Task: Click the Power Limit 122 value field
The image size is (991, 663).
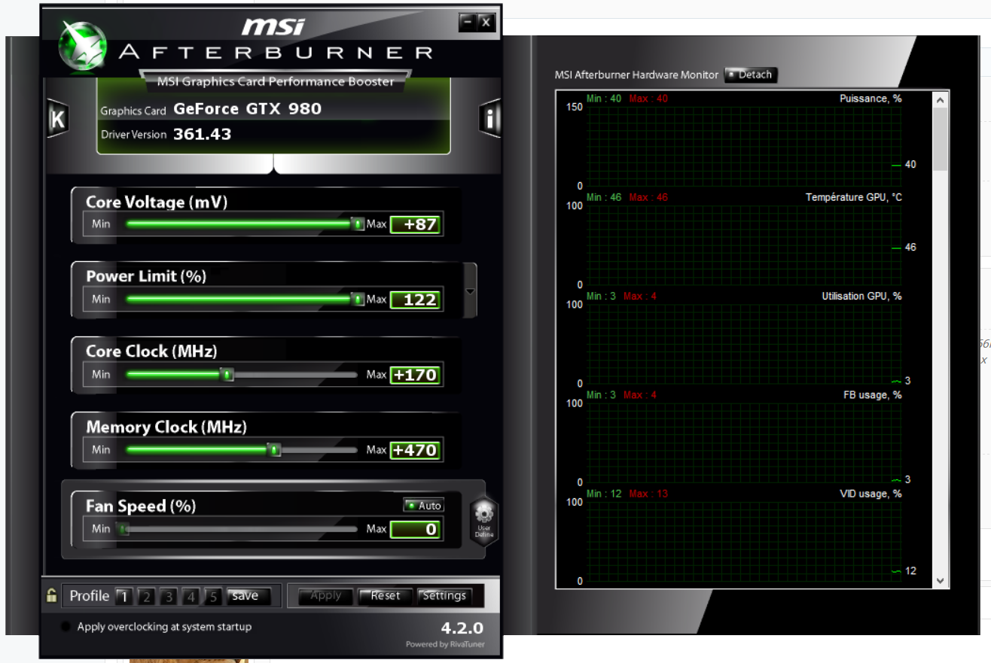Action: click(415, 300)
